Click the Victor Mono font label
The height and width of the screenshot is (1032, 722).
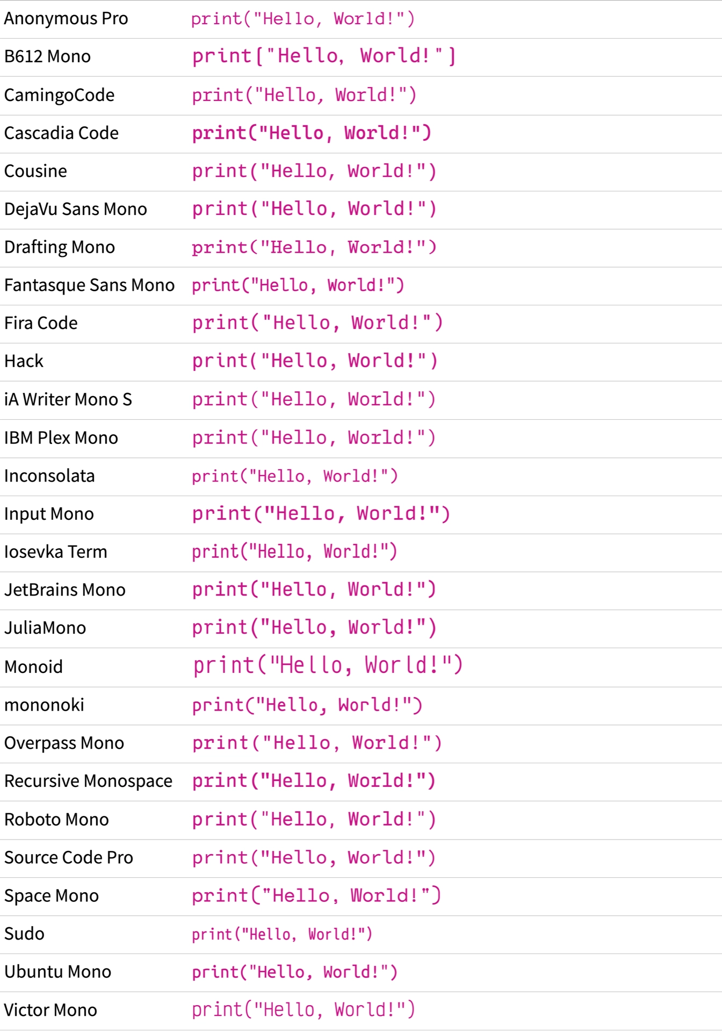coord(50,1010)
